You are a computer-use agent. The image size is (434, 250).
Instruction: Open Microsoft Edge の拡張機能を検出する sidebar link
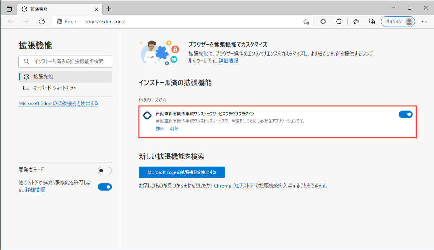pos(58,103)
